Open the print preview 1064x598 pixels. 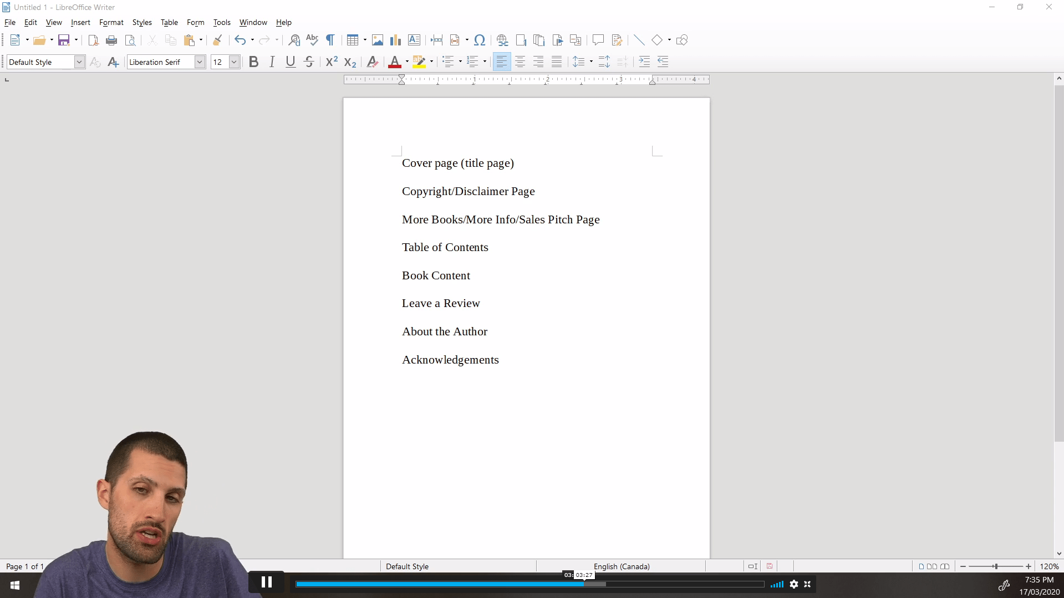[x=130, y=40]
